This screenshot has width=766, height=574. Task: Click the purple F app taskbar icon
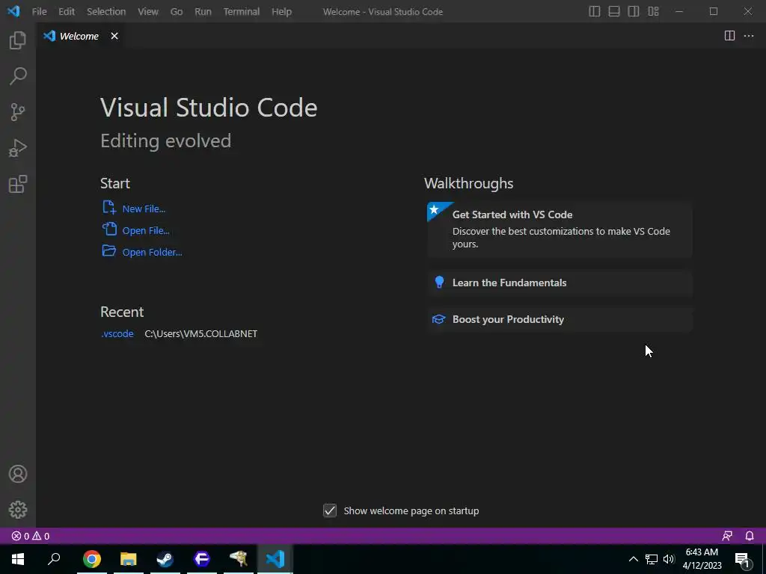click(x=202, y=559)
